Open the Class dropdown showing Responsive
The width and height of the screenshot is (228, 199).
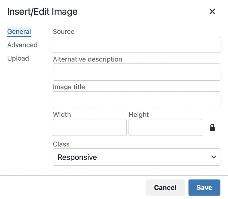[137, 157]
